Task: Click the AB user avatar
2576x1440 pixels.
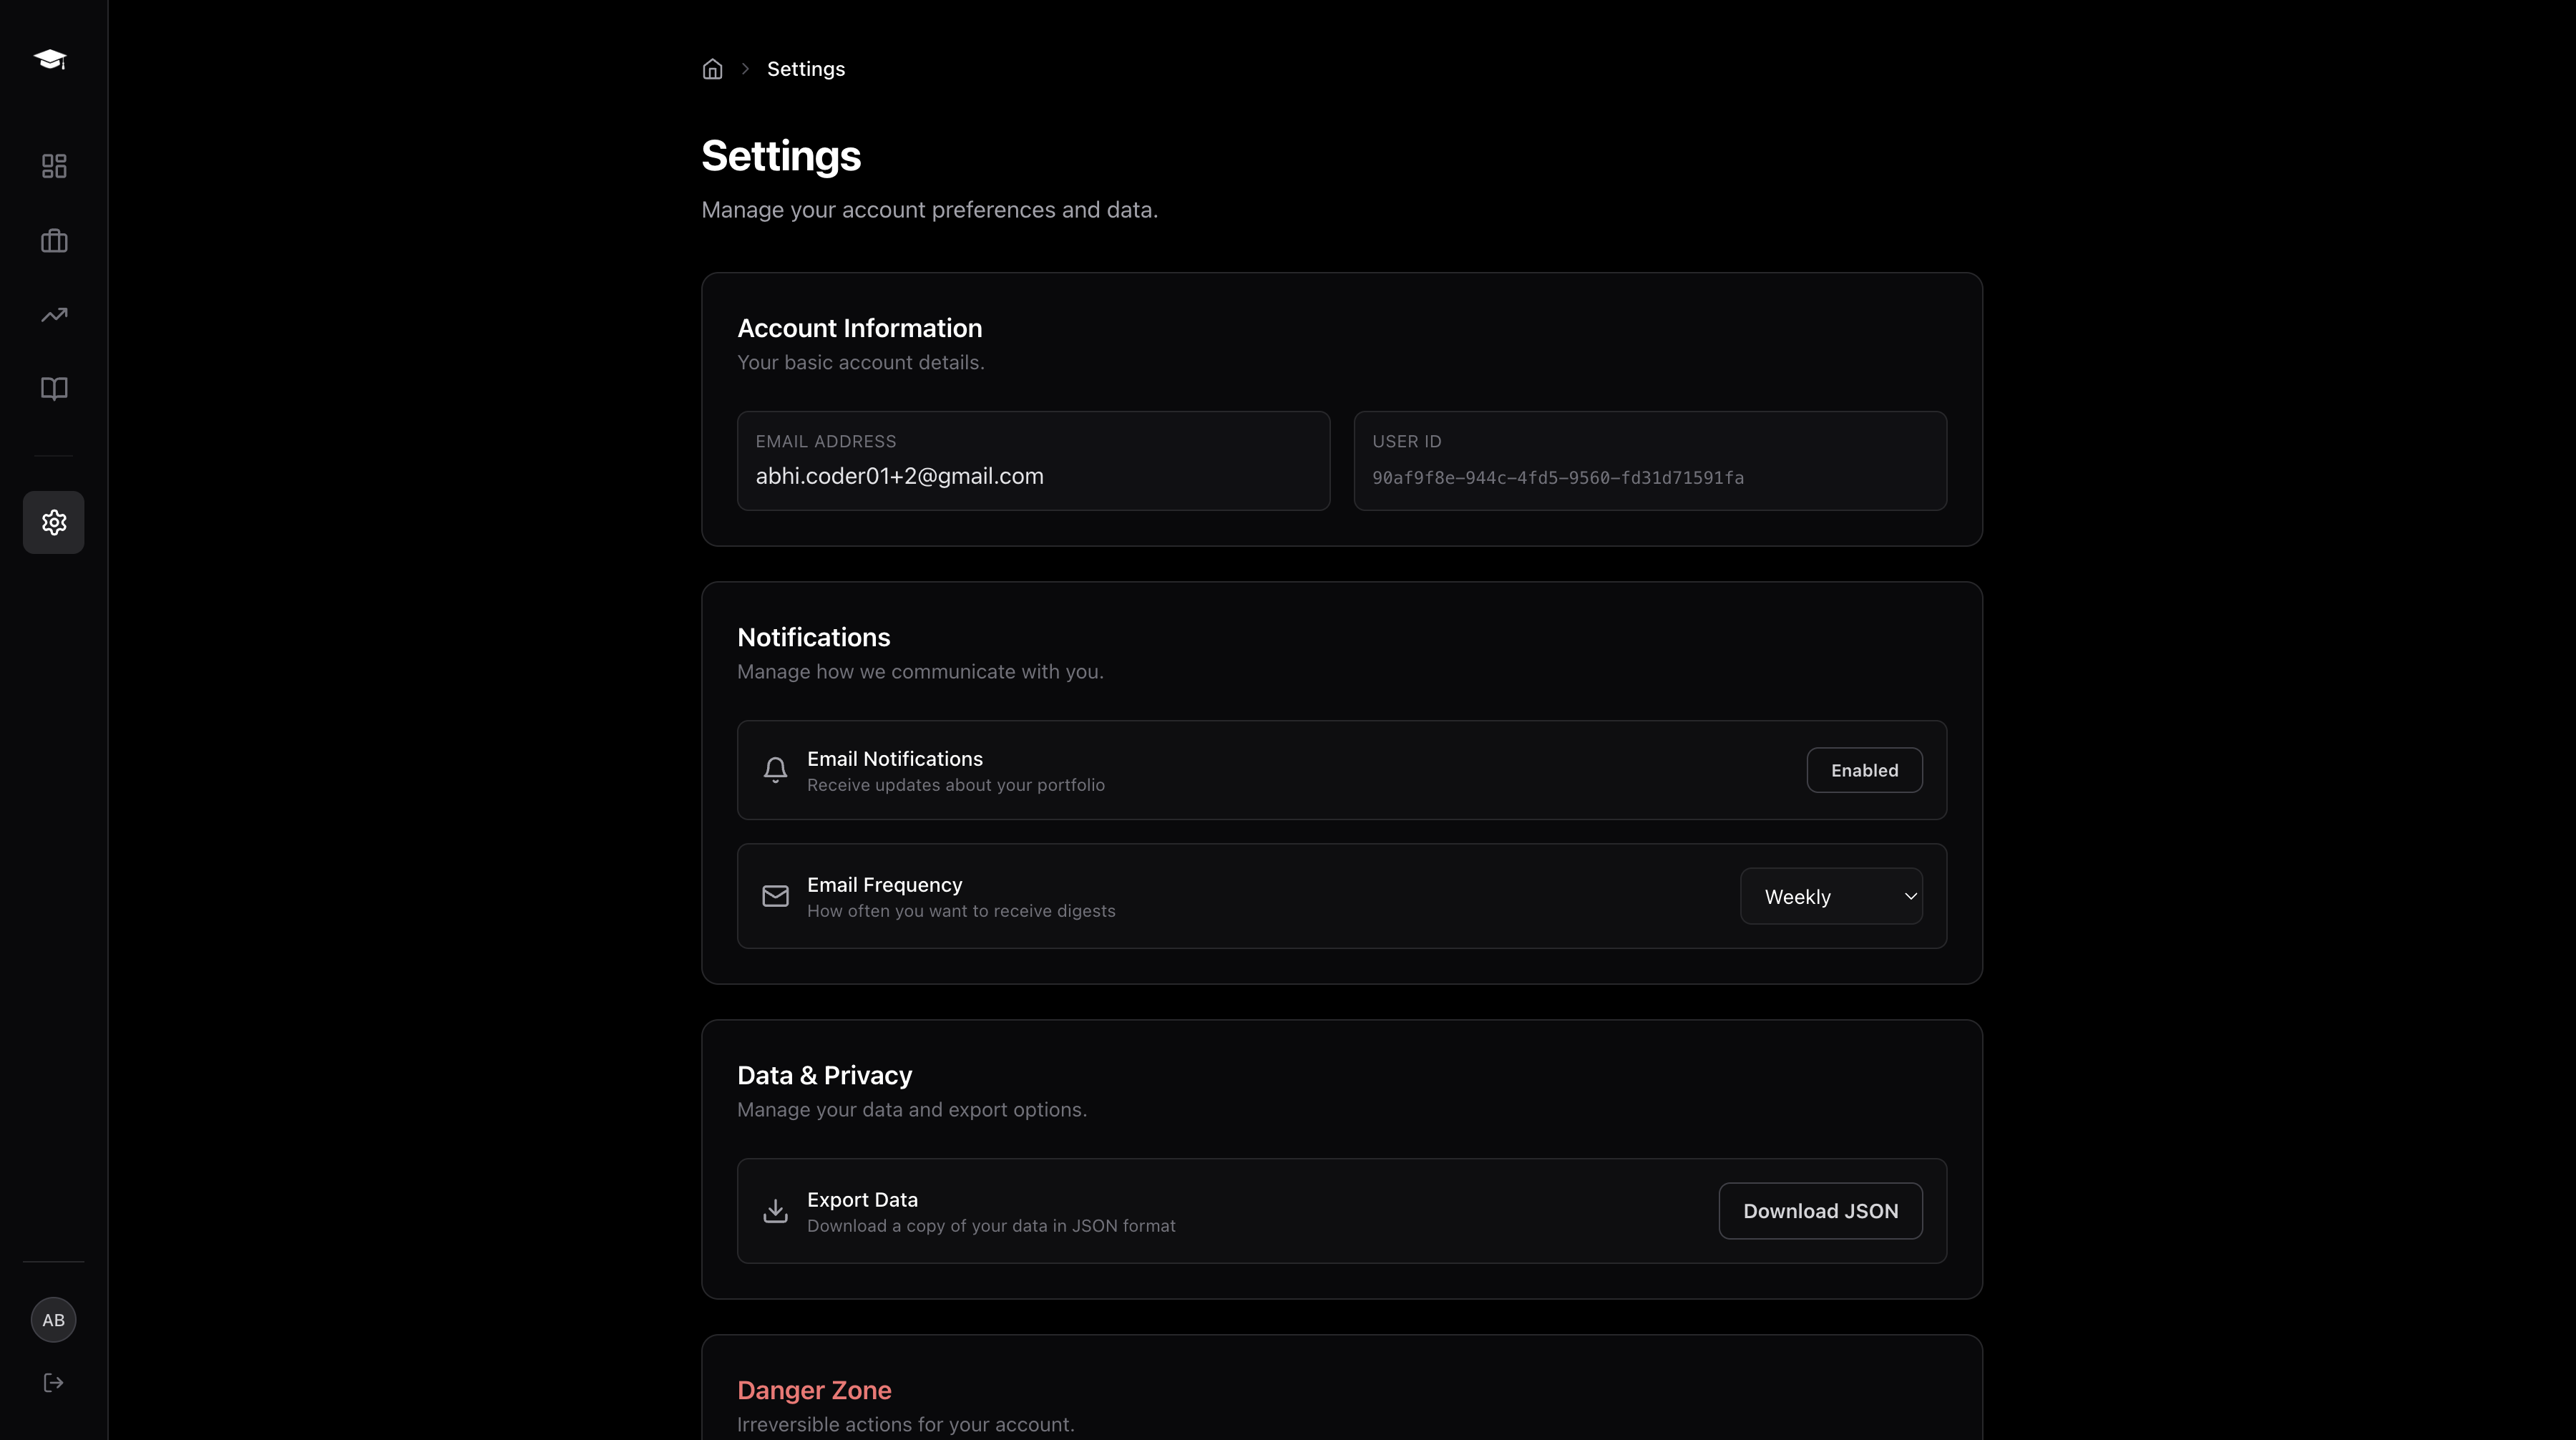Action: (x=54, y=1320)
